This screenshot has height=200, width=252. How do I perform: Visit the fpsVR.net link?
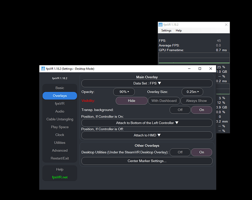60,177
